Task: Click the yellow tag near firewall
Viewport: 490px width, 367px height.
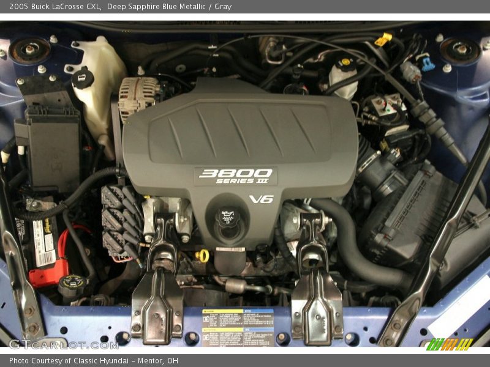Action: coord(383,39)
